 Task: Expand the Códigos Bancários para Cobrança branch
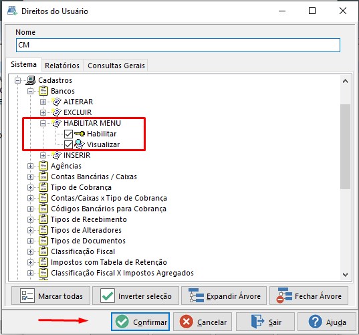(30, 209)
